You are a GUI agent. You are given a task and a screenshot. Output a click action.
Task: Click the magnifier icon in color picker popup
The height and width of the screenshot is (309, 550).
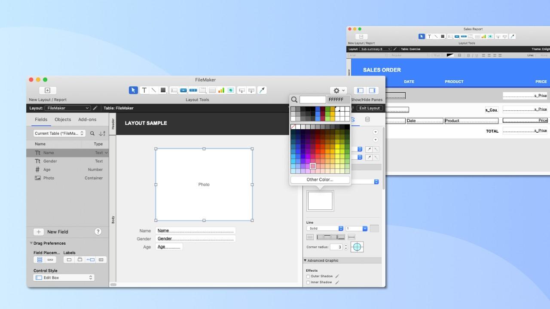tap(294, 100)
